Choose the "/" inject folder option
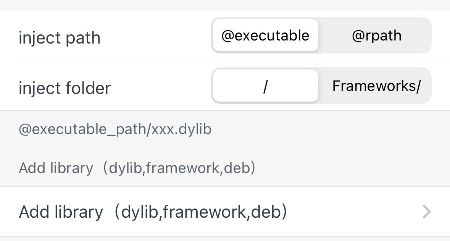The height and width of the screenshot is (241, 450). 265,86
